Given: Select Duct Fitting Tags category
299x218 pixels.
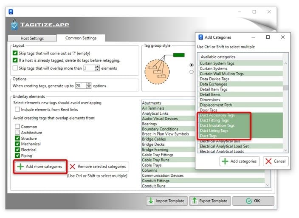Looking at the screenshot, I should [x=241, y=120].
